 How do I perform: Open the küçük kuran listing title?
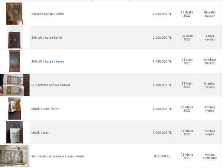(40, 133)
